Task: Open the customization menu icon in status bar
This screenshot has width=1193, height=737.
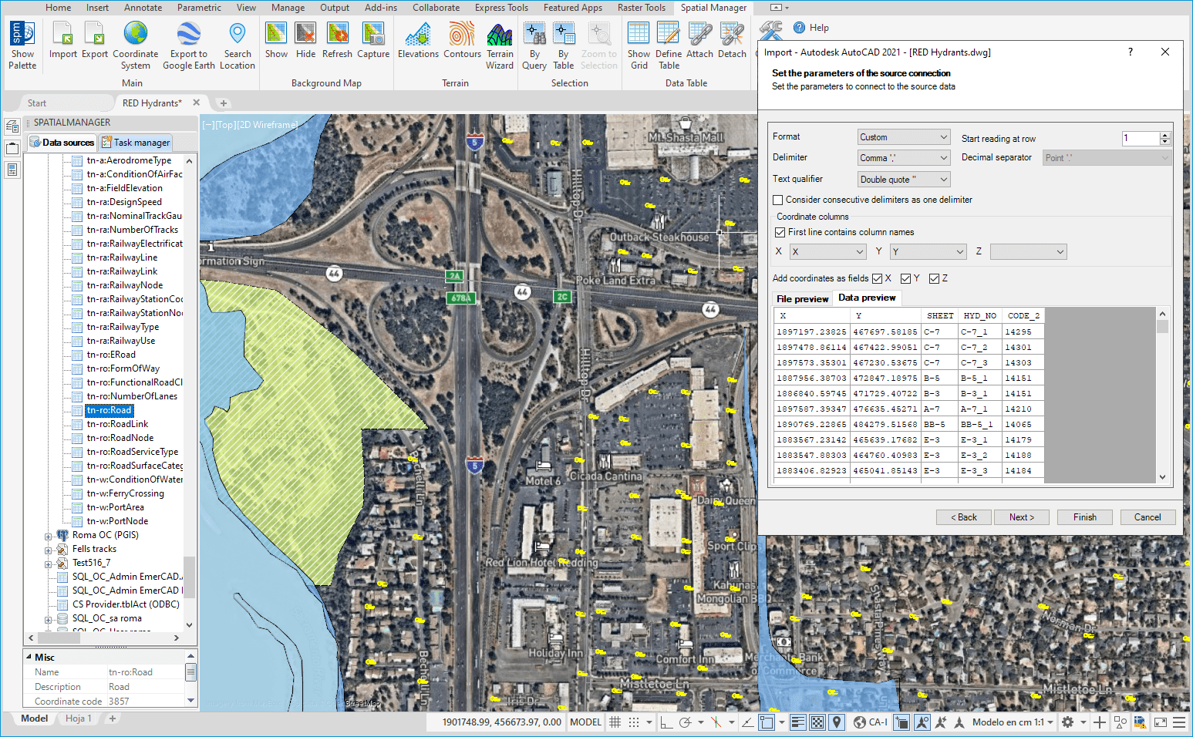Action: [x=1179, y=722]
